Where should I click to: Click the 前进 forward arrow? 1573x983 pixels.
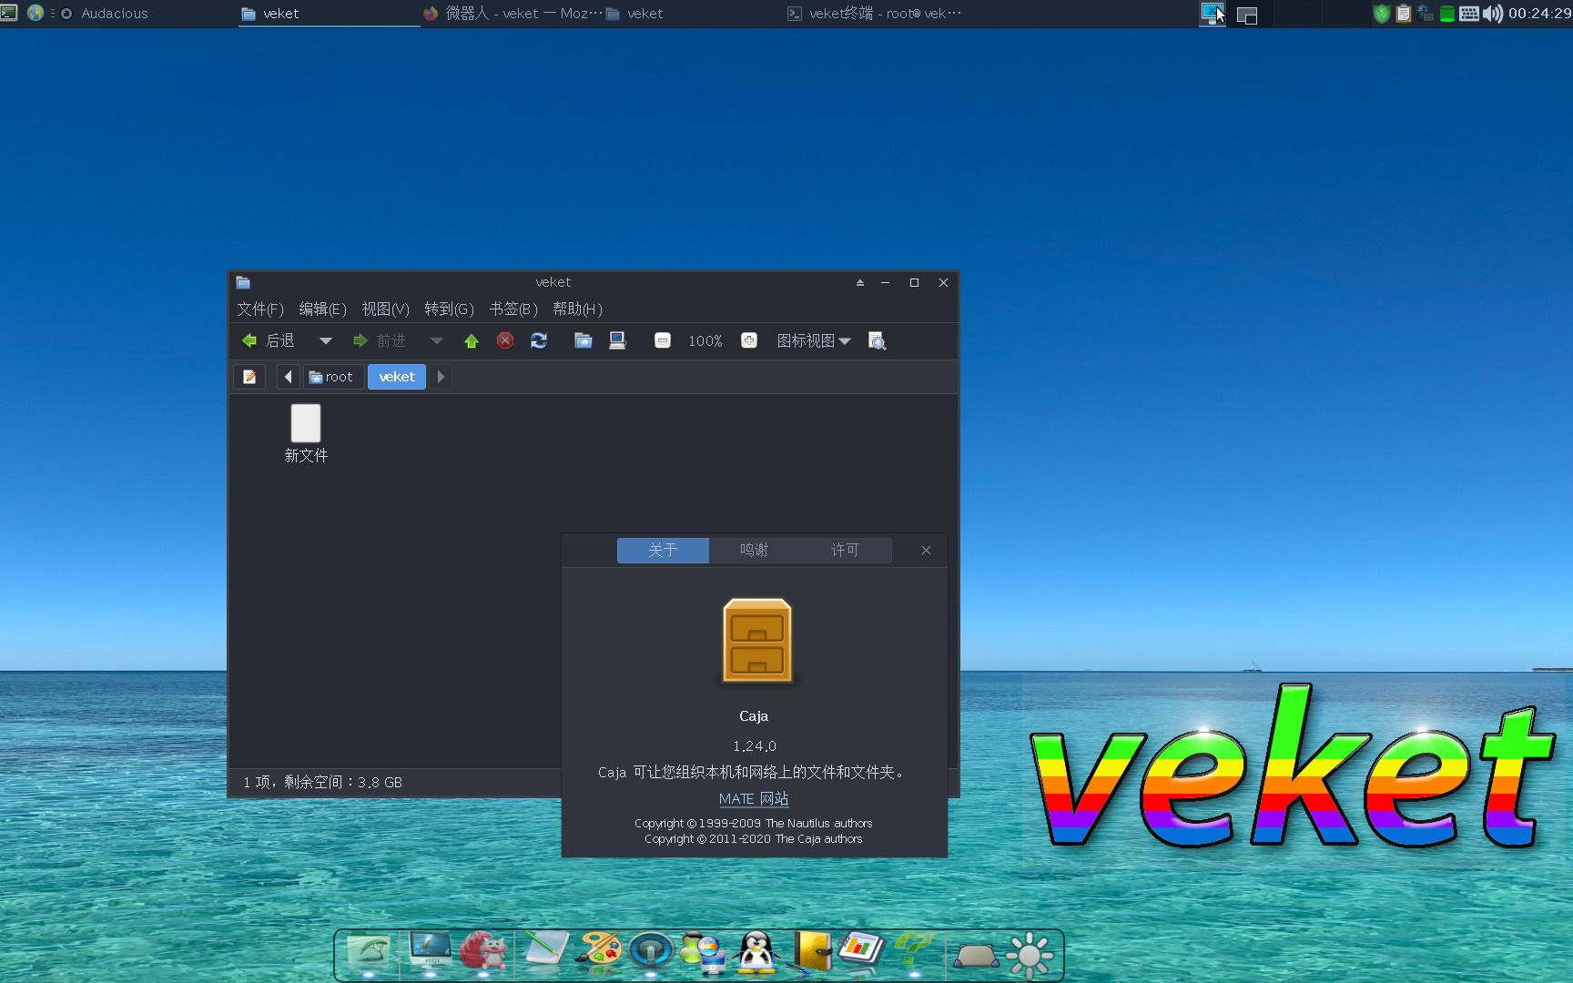(x=379, y=340)
